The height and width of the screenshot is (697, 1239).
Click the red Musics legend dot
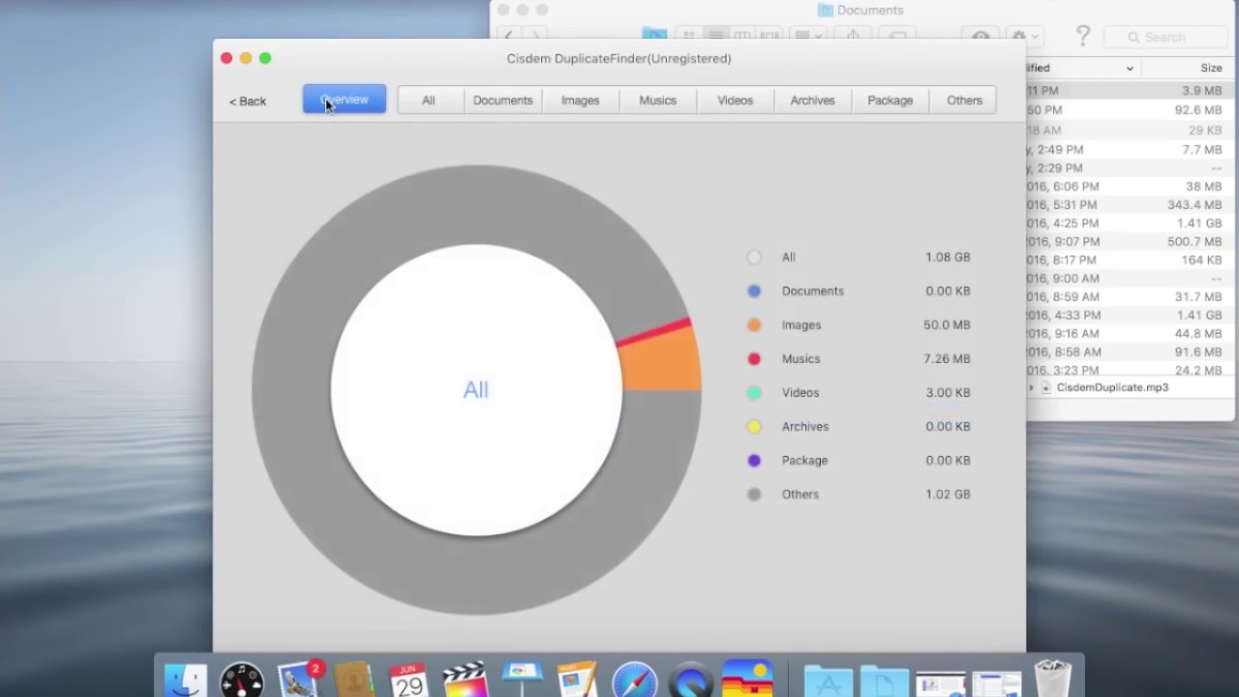coord(754,359)
